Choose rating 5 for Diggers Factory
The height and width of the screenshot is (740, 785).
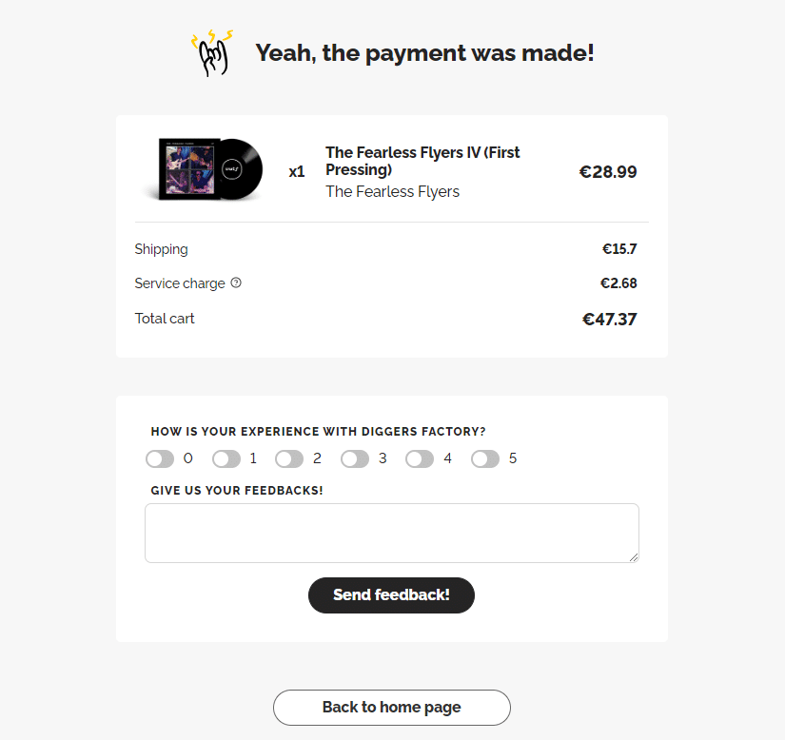coord(485,459)
